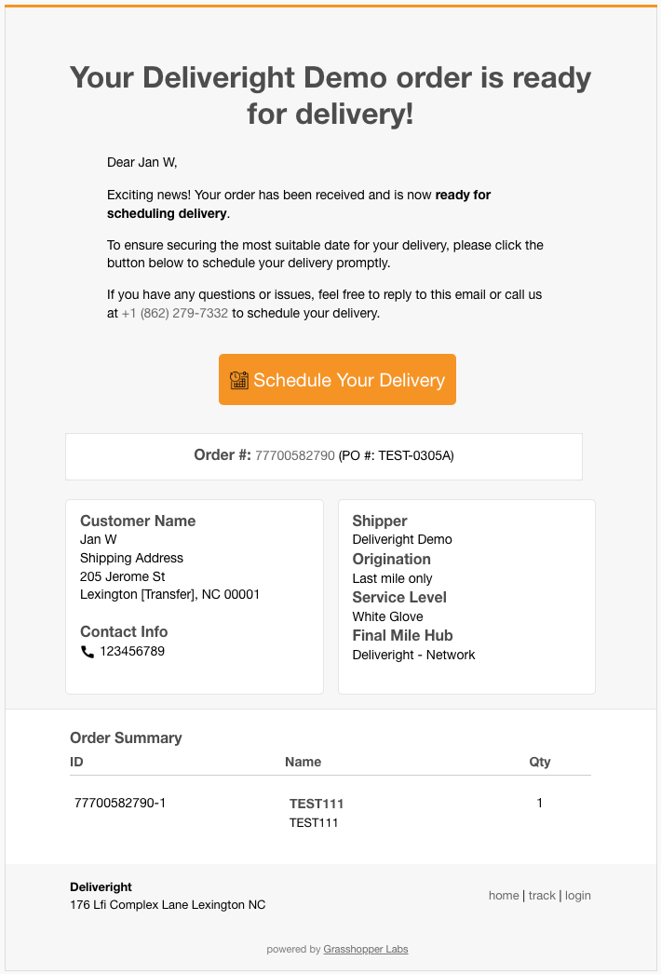This screenshot has width=661, height=974.
Task: Click the Qty column header
Action: point(540,762)
